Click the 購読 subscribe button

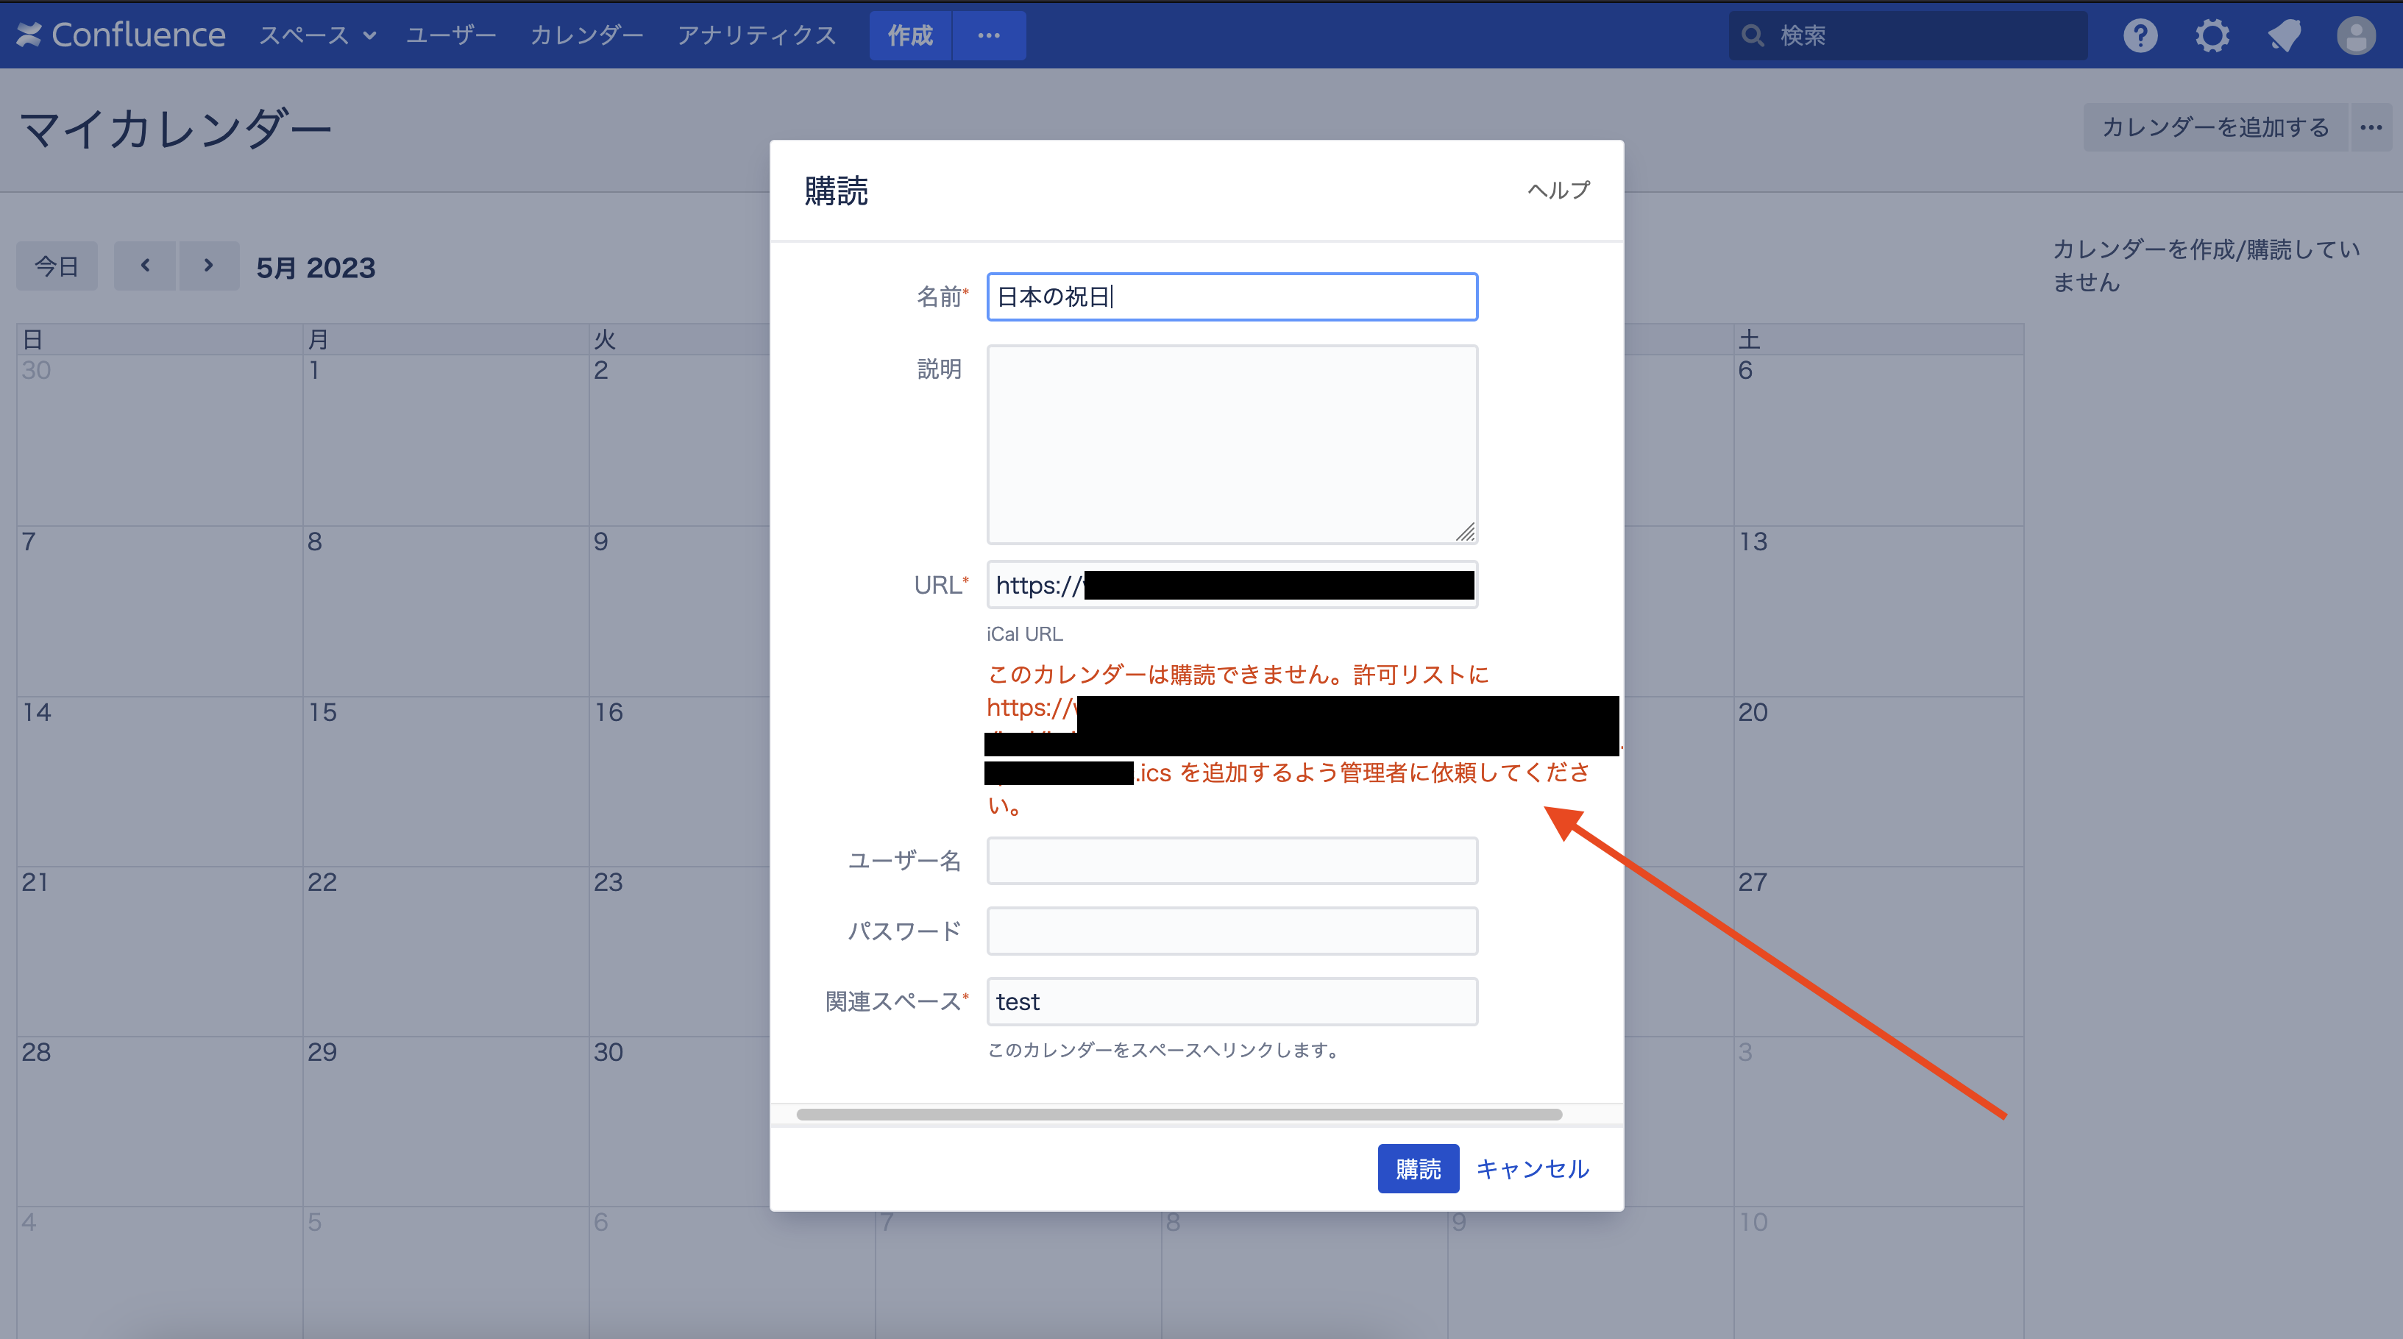[x=1418, y=1168]
